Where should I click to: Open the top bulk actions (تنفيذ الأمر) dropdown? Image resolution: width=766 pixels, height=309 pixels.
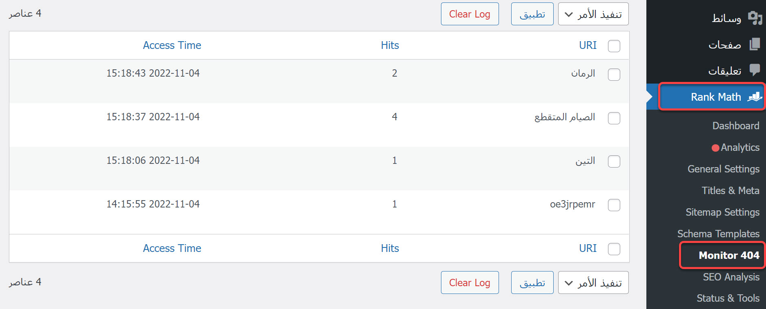click(593, 14)
